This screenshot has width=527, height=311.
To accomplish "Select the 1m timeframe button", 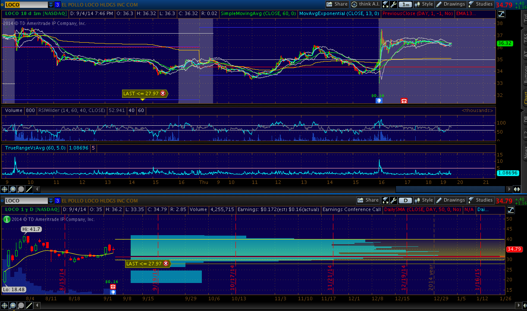I will click(x=405, y=4).
